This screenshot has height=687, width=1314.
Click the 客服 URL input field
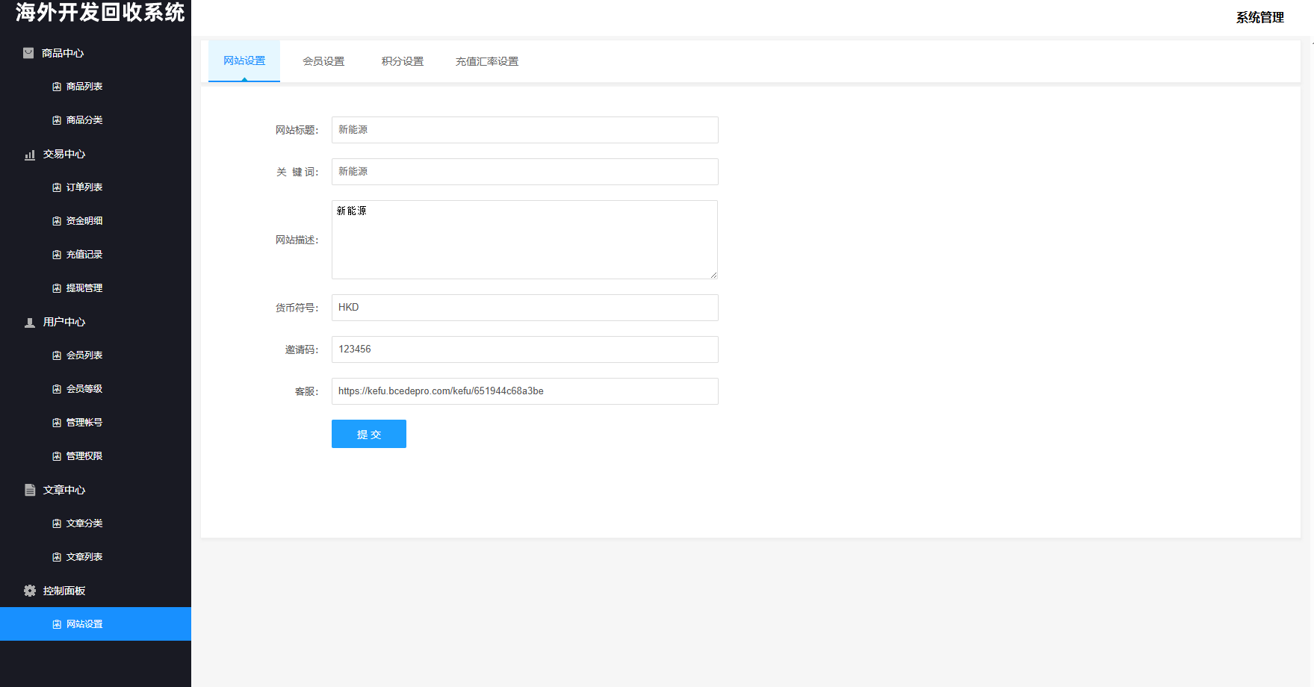(x=524, y=391)
